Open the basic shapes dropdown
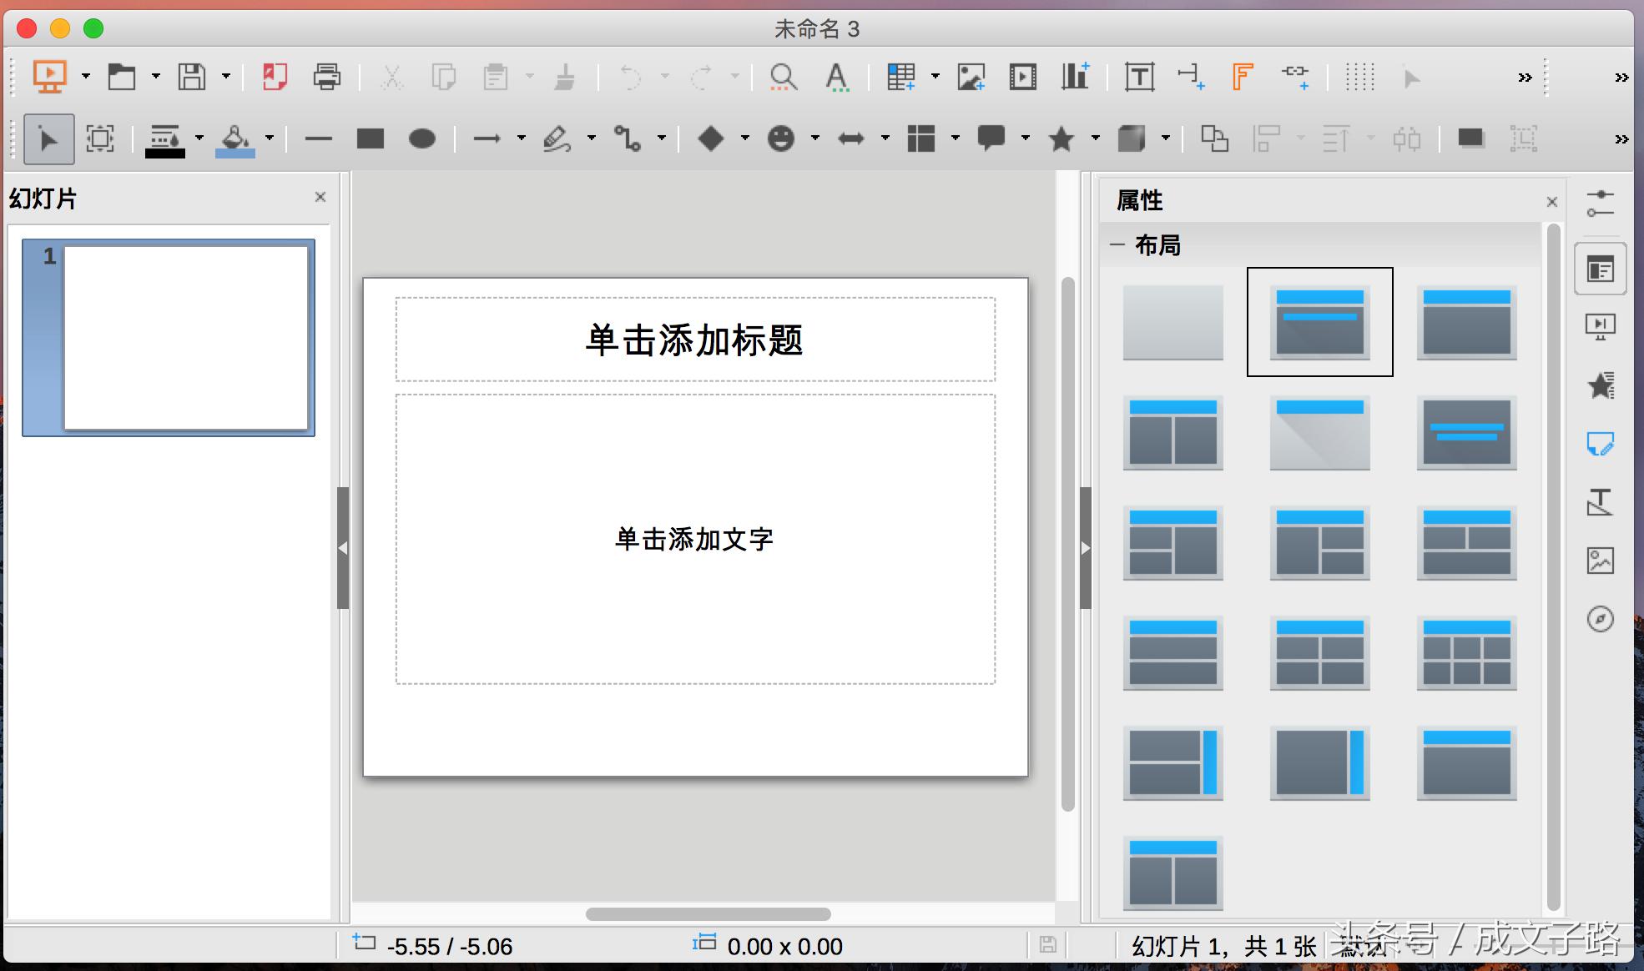 click(x=745, y=138)
